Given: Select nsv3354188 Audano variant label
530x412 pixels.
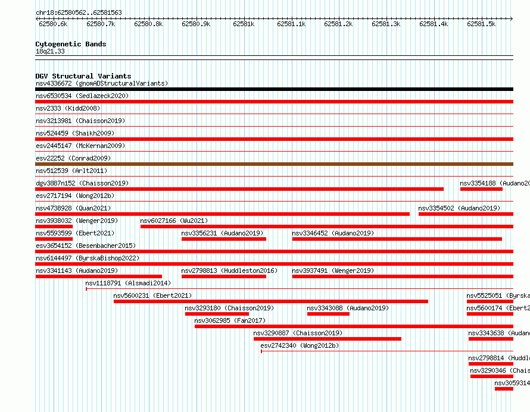Looking at the screenshot, I should [495, 183].
